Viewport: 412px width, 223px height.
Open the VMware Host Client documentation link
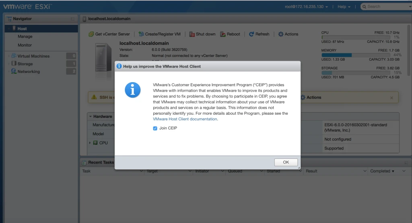185,119
